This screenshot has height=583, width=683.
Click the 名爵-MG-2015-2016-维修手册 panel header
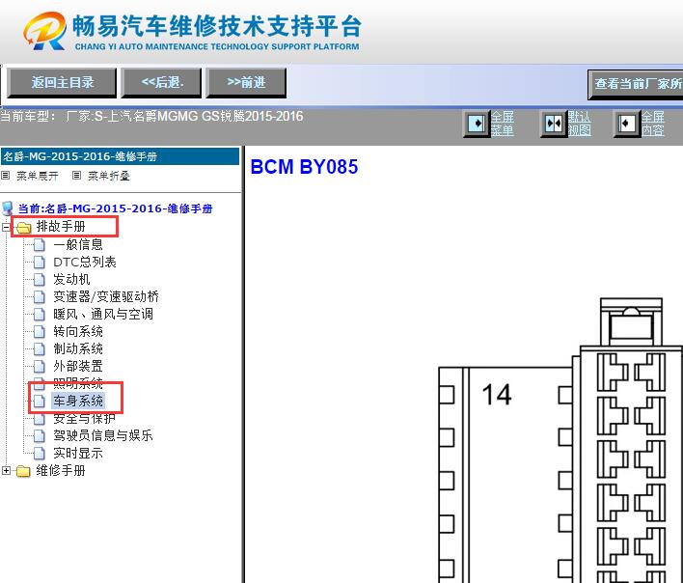tap(121, 156)
